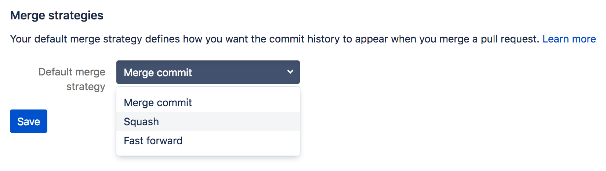This screenshot has width=606, height=171.
Task: Open the Learn more link
Action: (569, 39)
